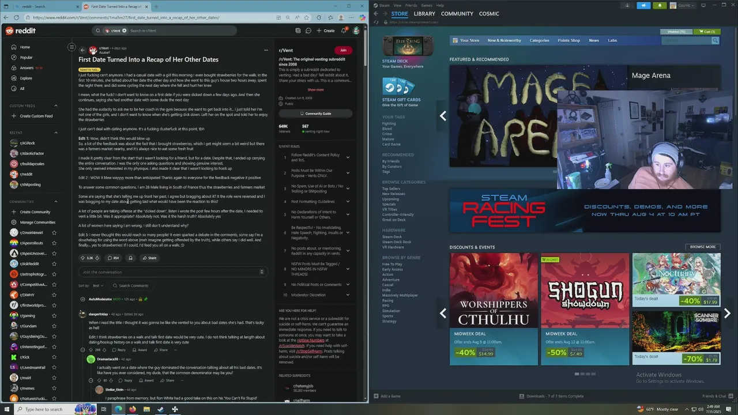The height and width of the screenshot is (415, 738).
Task: Favorite r/Kick community star
Action: pyautogui.click(x=54, y=357)
